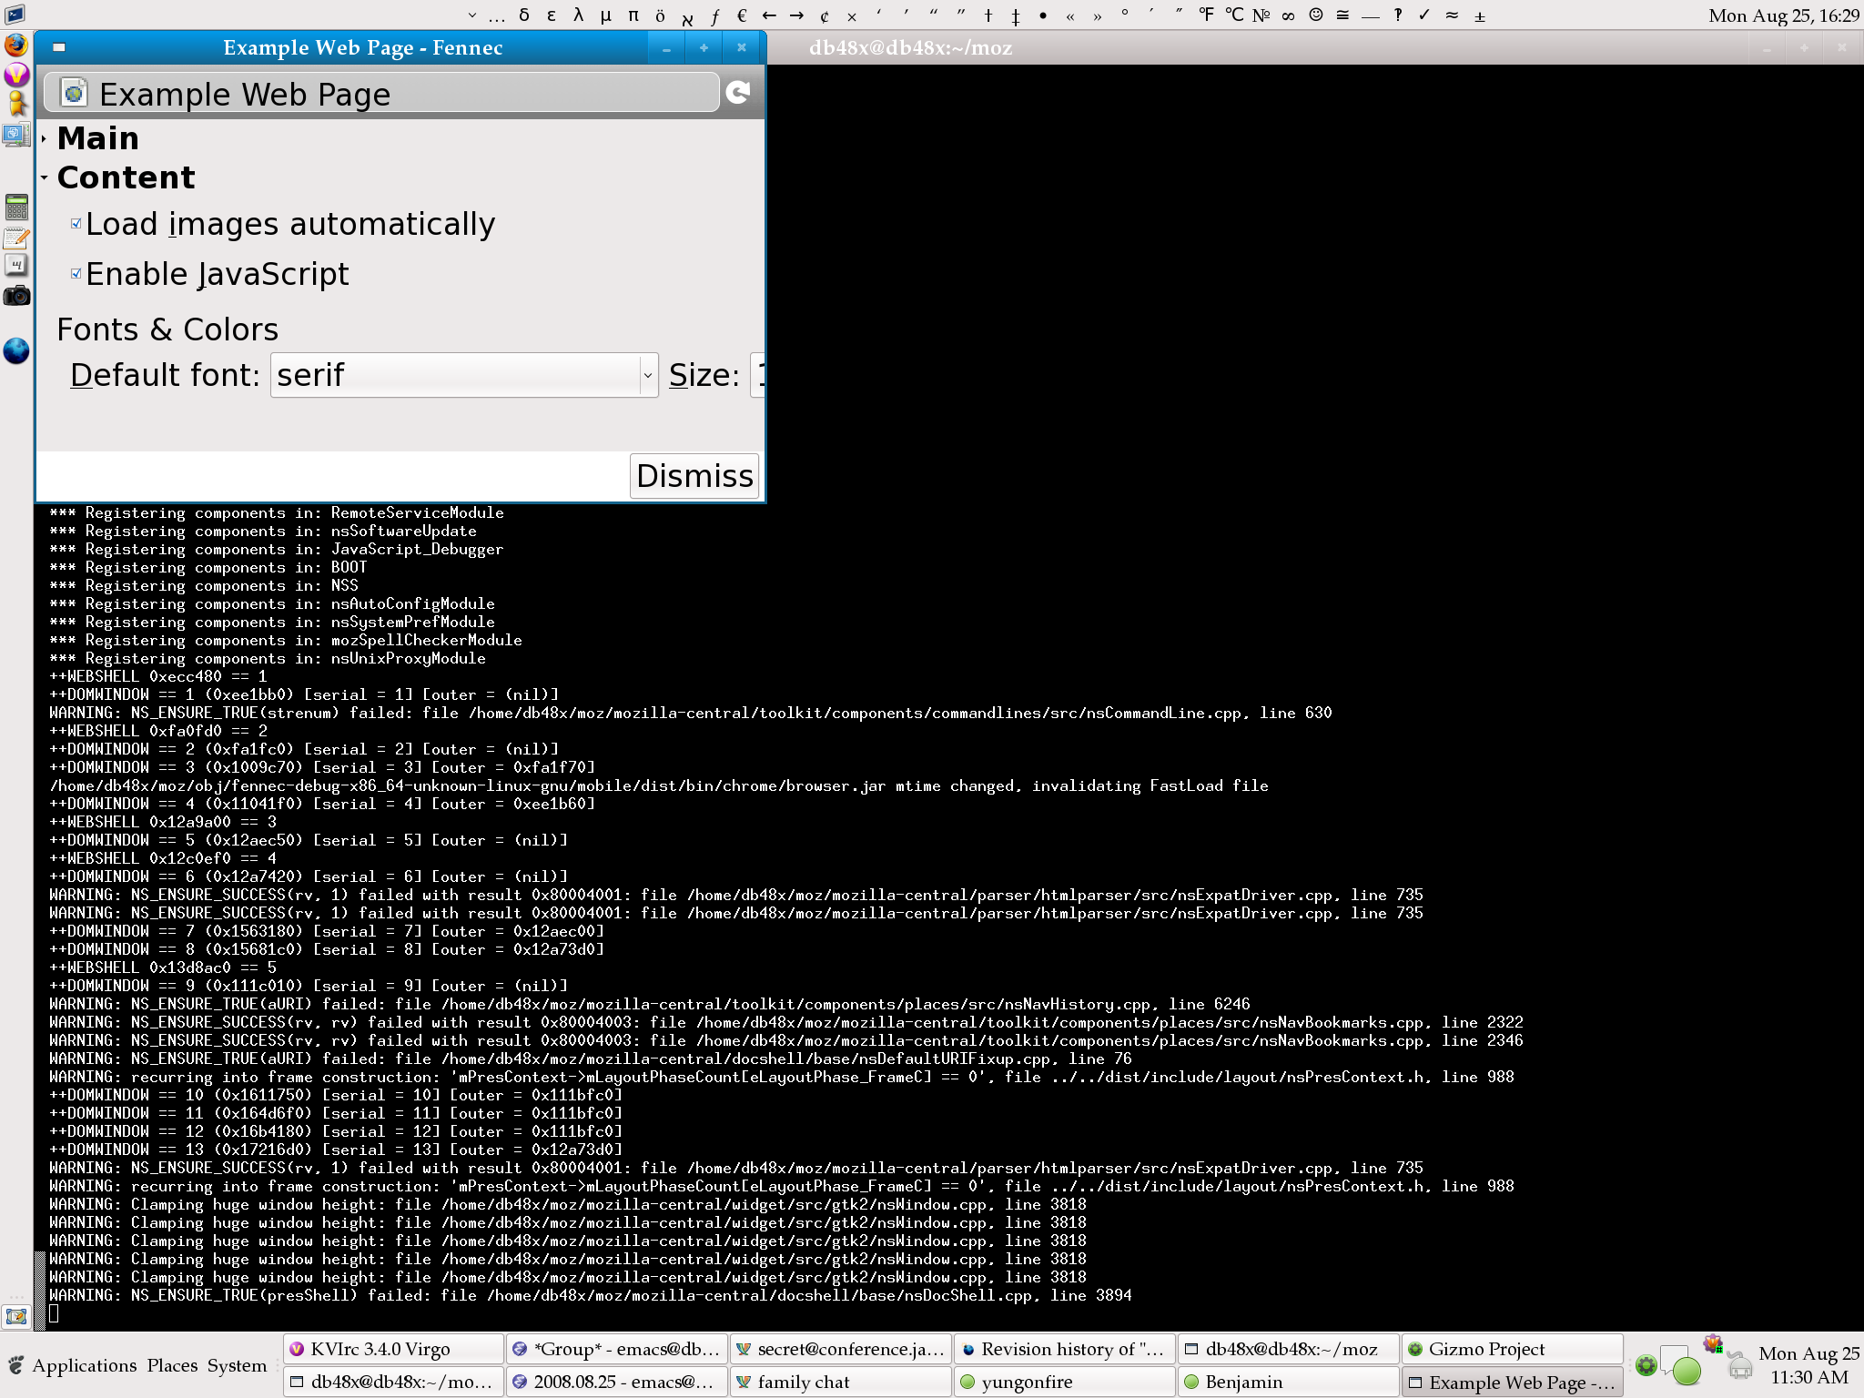Screen dimensions: 1864x1398
Task: Insert the left arrow character
Action: click(x=769, y=15)
